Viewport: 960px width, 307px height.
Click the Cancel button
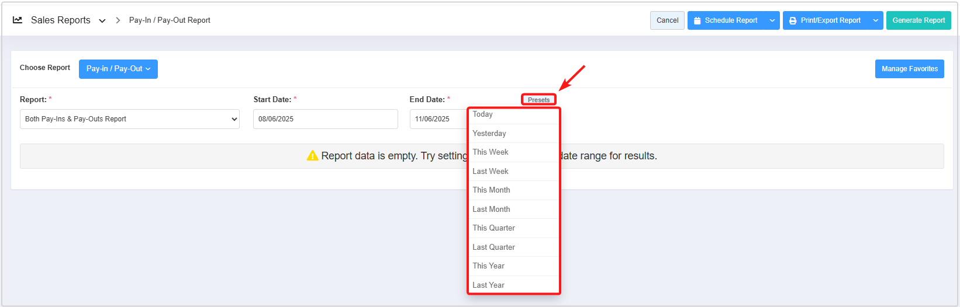tap(667, 20)
